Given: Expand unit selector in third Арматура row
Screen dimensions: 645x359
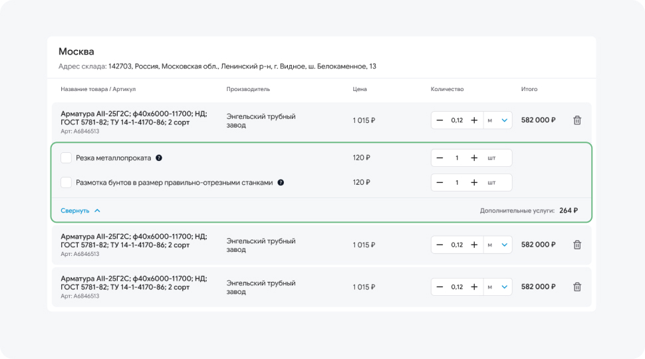Looking at the screenshot, I should click(x=498, y=287).
